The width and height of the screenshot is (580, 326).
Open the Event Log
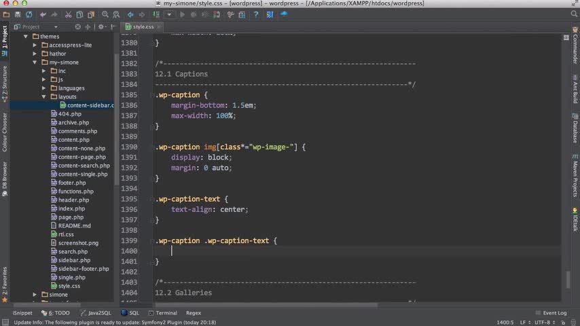[x=551, y=313]
